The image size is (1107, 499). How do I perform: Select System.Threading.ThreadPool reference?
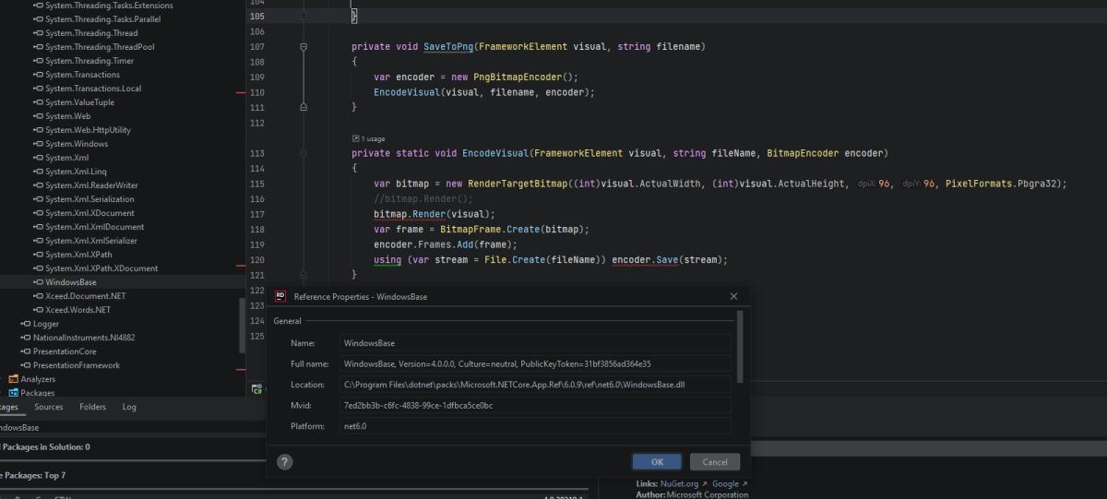pos(100,47)
